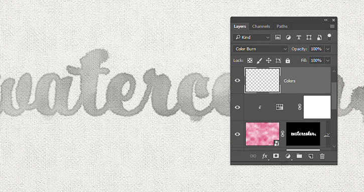Create a new group

coord(299,156)
